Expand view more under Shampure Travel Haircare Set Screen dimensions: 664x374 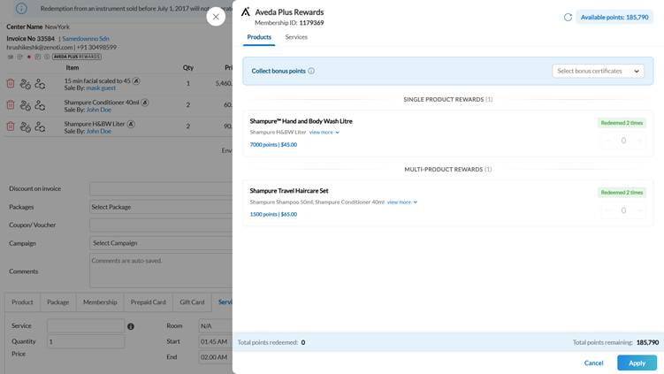[402, 202]
